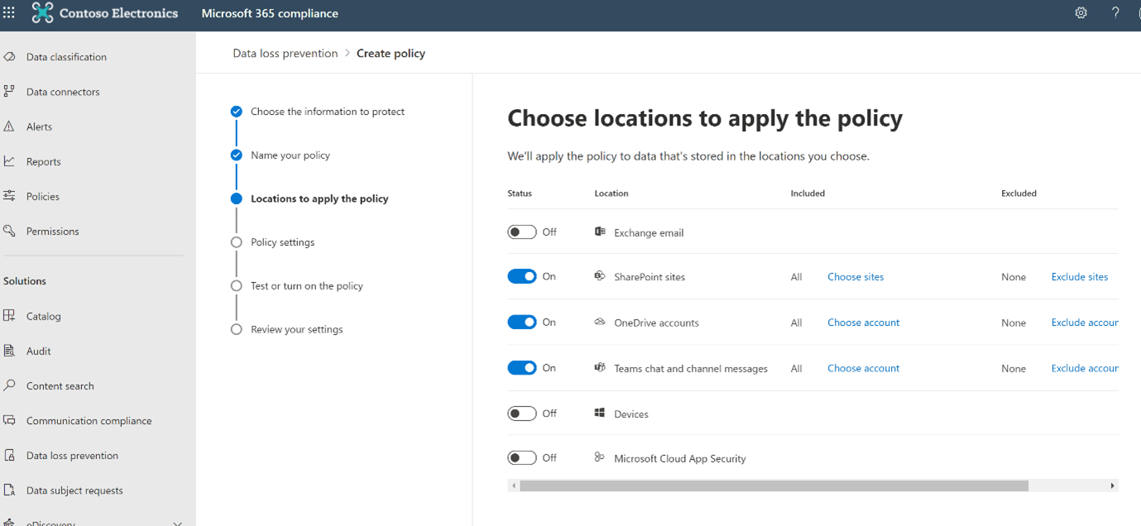Screen dimensions: 1141x526
Task: Click the Catalog grid icon
Action: tap(9, 316)
